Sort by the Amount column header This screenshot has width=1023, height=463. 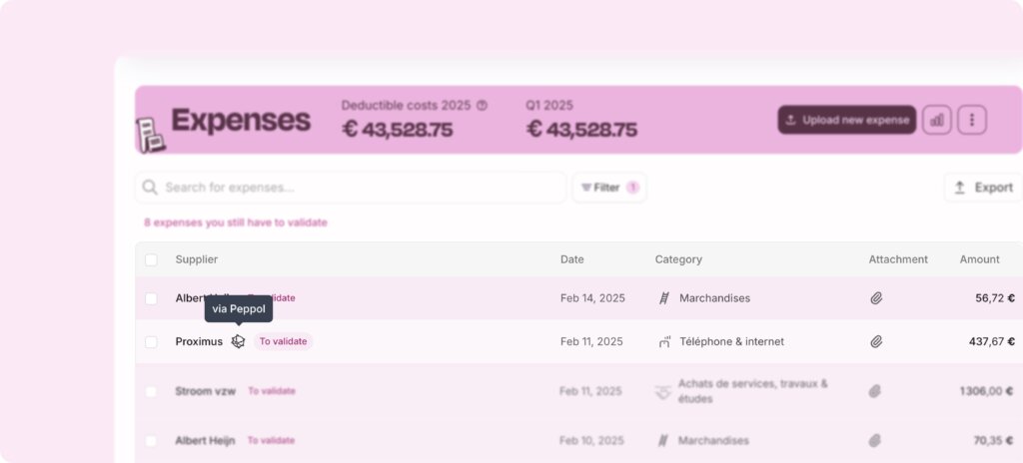coord(979,259)
